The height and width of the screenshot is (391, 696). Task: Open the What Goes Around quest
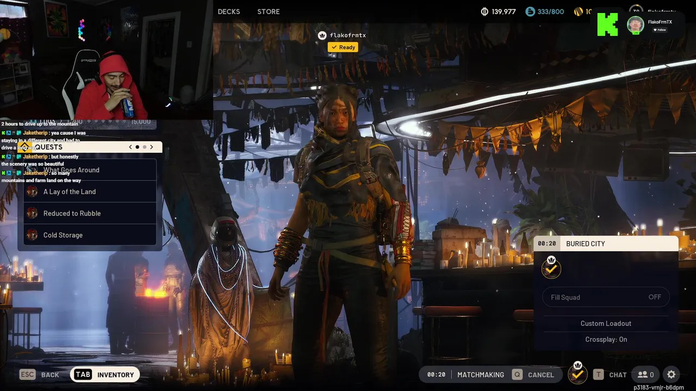[90, 170]
